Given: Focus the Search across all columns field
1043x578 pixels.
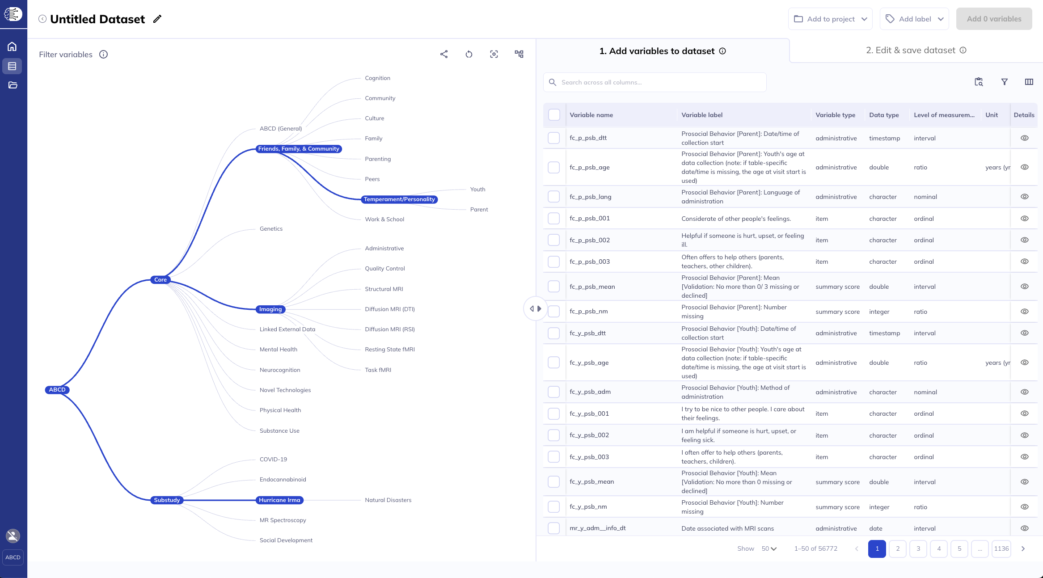Looking at the screenshot, I should click(x=655, y=82).
